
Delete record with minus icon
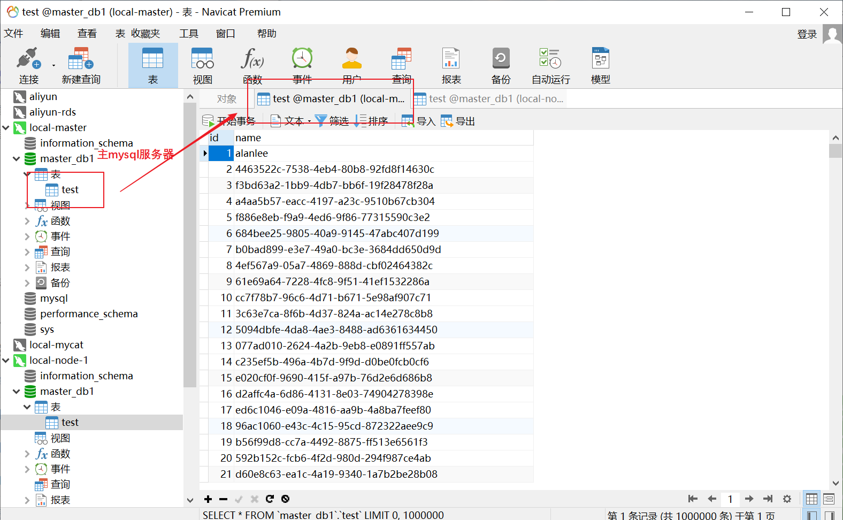click(224, 499)
